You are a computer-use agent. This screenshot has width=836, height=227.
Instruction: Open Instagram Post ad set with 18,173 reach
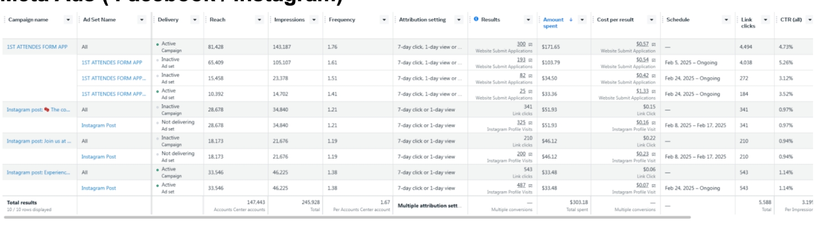99,157
